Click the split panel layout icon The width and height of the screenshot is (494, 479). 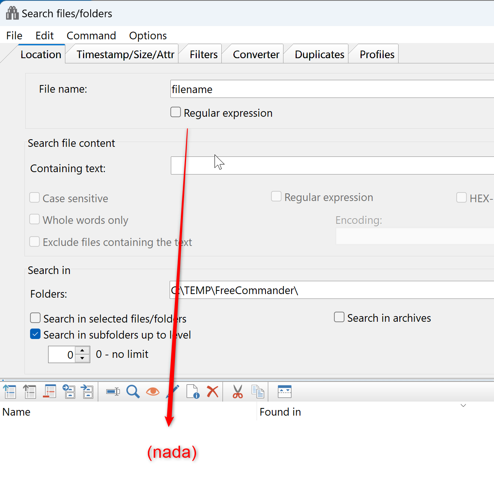(x=285, y=391)
